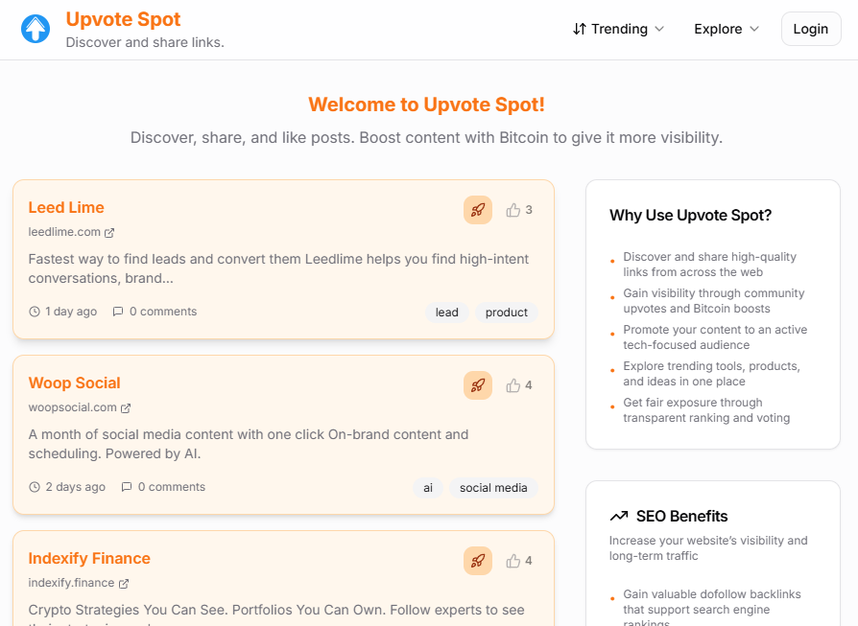
Task: Open the Explore menu
Action: [718, 29]
